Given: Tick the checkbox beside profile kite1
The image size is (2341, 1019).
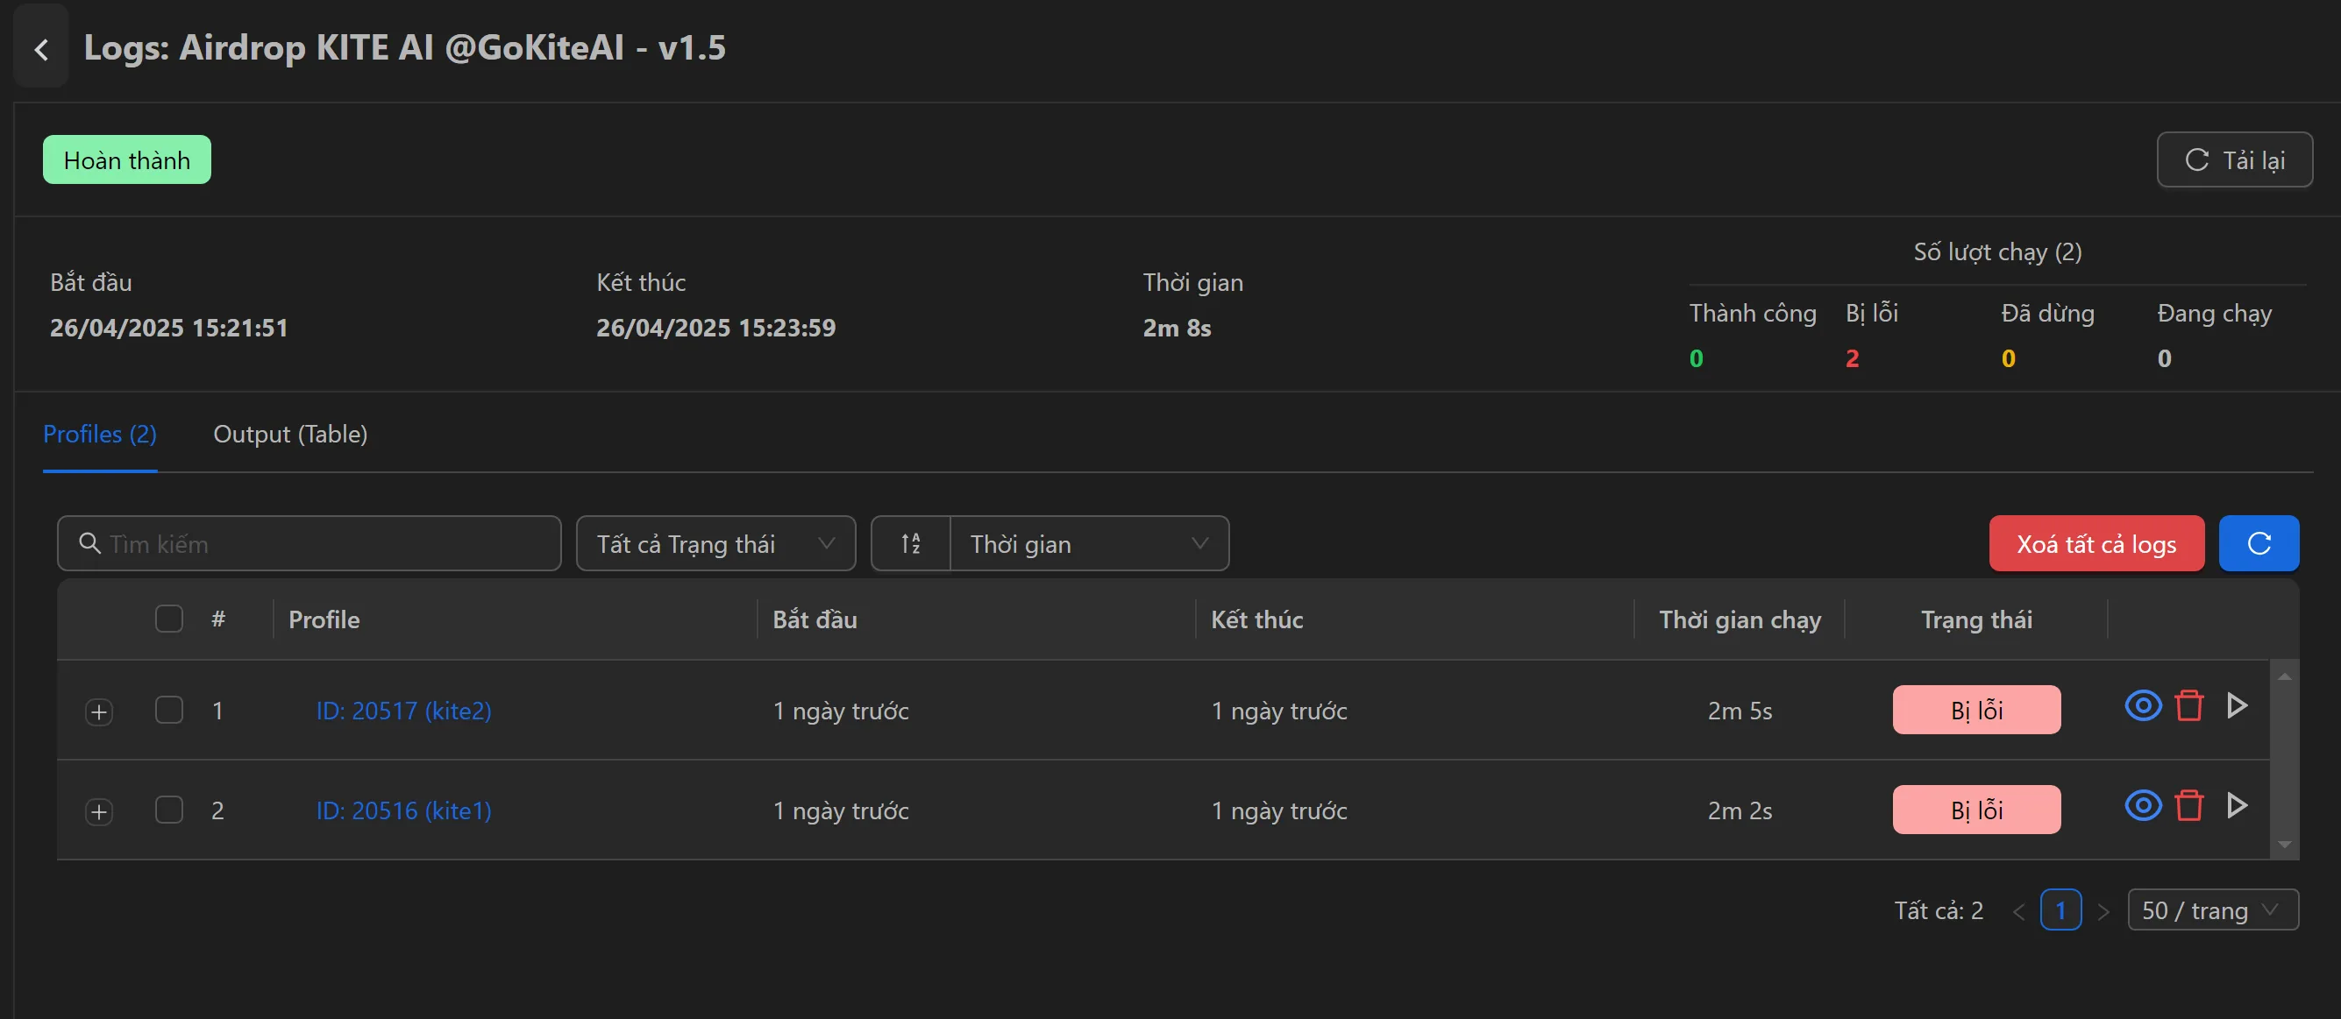Looking at the screenshot, I should (x=169, y=811).
